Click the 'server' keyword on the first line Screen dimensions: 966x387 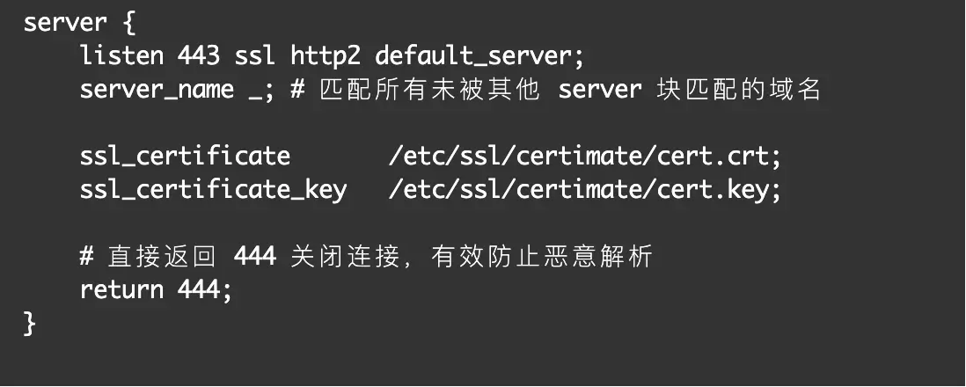pos(65,22)
